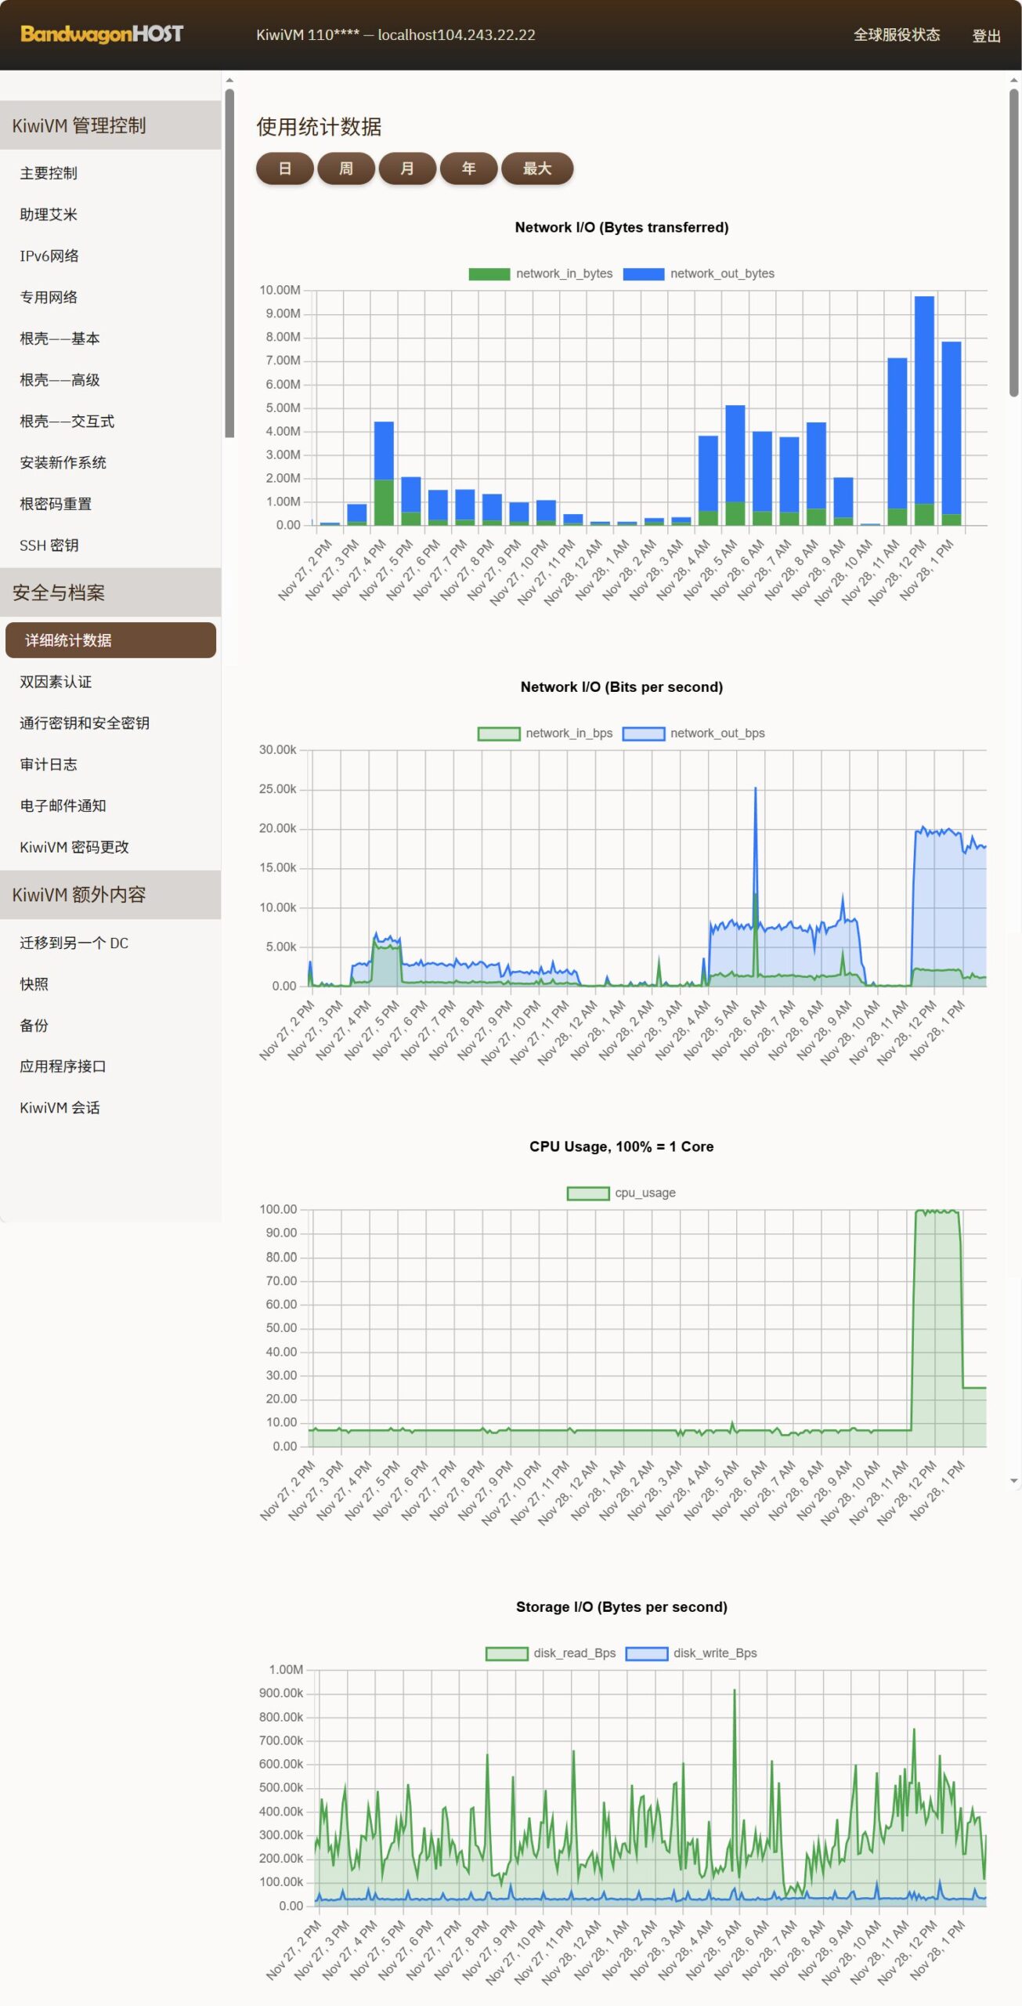Screen dimensions: 1022x2006
Task: Show 最大 (max) time range
Action: coord(537,168)
